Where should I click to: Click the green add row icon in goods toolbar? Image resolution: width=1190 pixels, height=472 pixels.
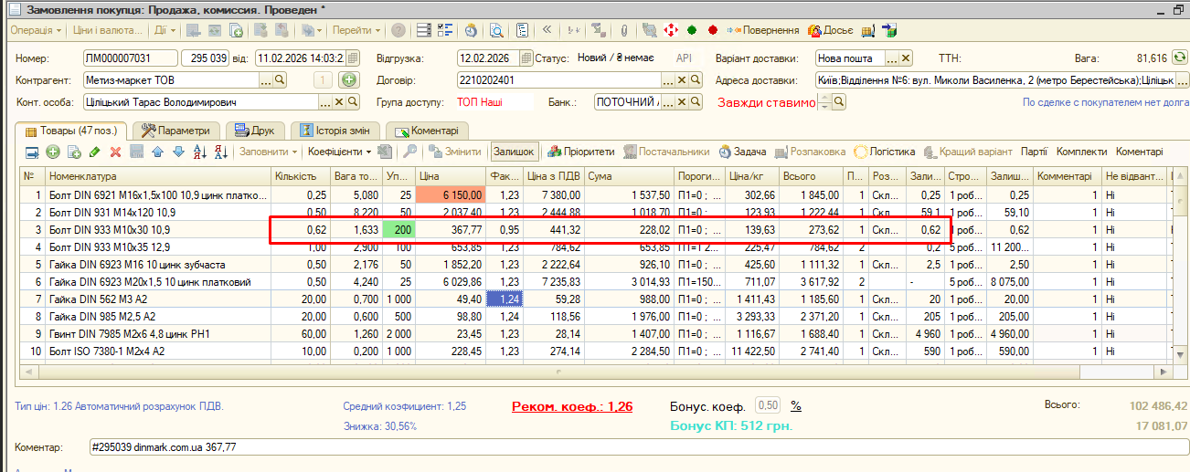52,152
